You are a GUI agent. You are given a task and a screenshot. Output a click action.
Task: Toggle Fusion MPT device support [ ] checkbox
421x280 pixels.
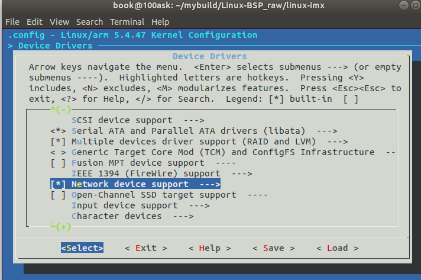pyautogui.click(x=58, y=163)
